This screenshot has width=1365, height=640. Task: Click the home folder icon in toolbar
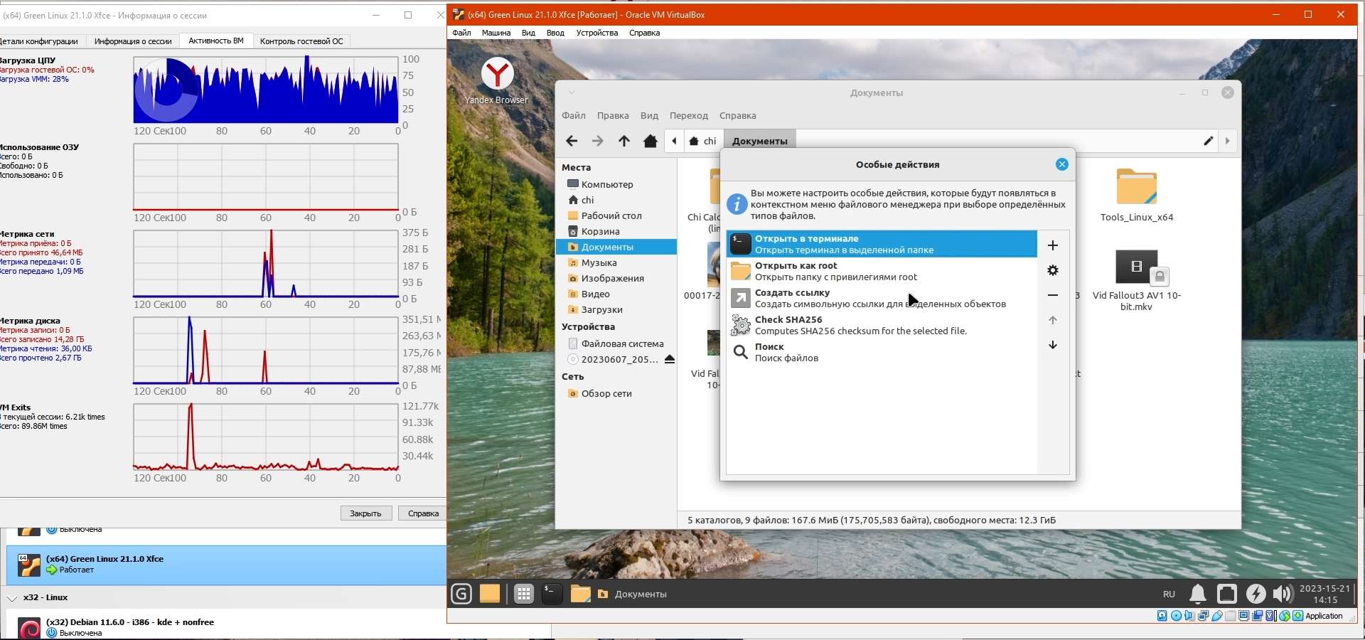(x=650, y=141)
